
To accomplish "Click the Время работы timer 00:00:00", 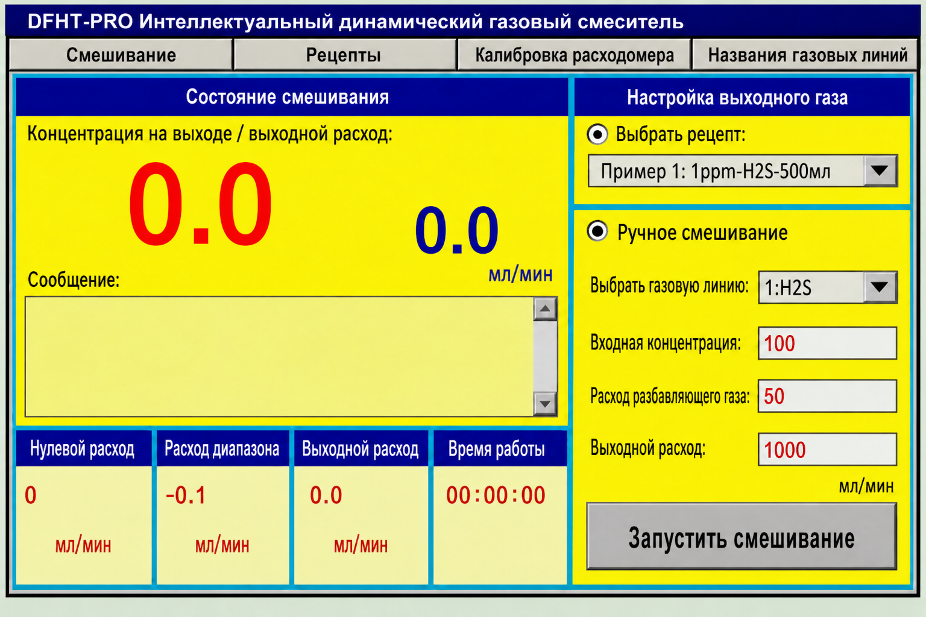I will [x=496, y=495].
